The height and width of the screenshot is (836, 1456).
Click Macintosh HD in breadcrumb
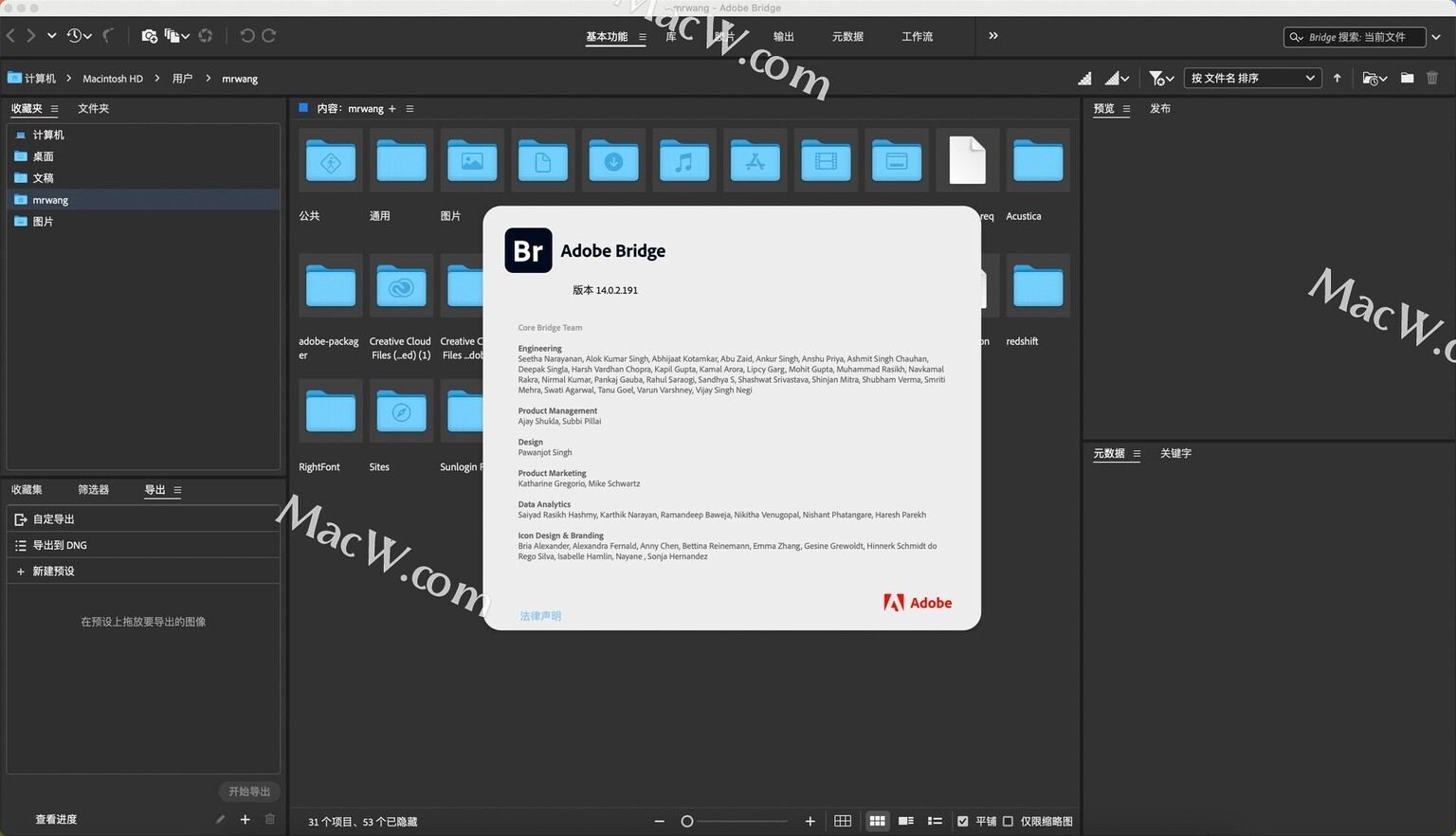[113, 79]
